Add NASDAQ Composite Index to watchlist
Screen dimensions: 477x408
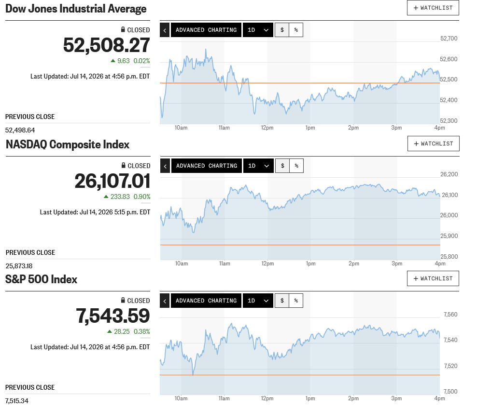434,144
